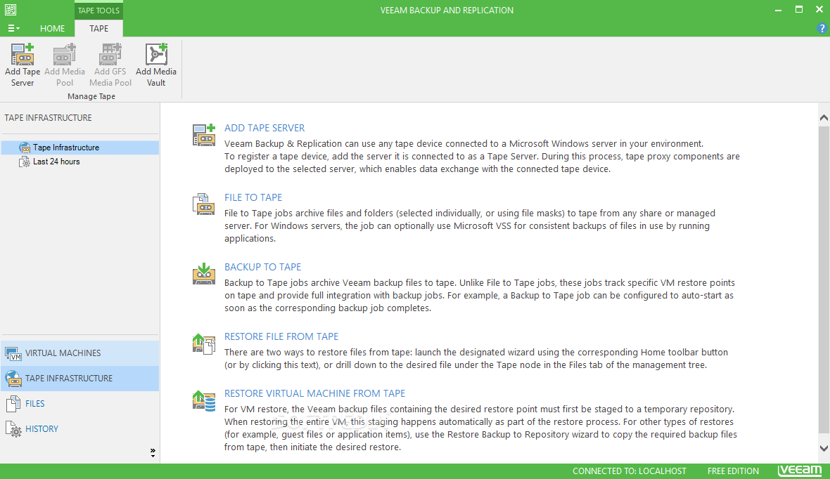Screen dimensions: 830x479
Task: Maximize the Veeam window
Action: click(x=799, y=10)
